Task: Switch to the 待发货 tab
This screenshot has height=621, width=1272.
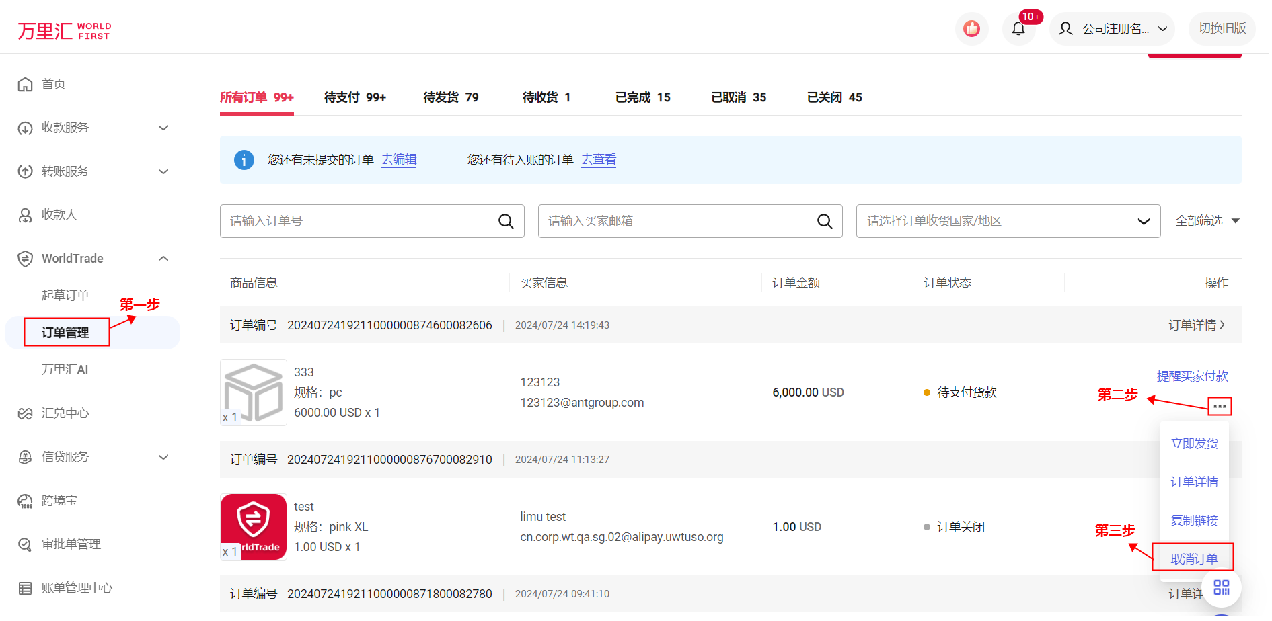Action: [x=451, y=98]
